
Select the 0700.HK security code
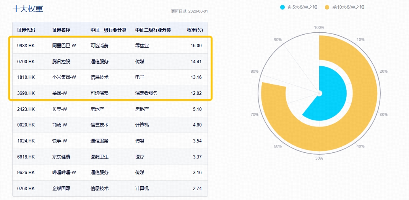point(26,62)
